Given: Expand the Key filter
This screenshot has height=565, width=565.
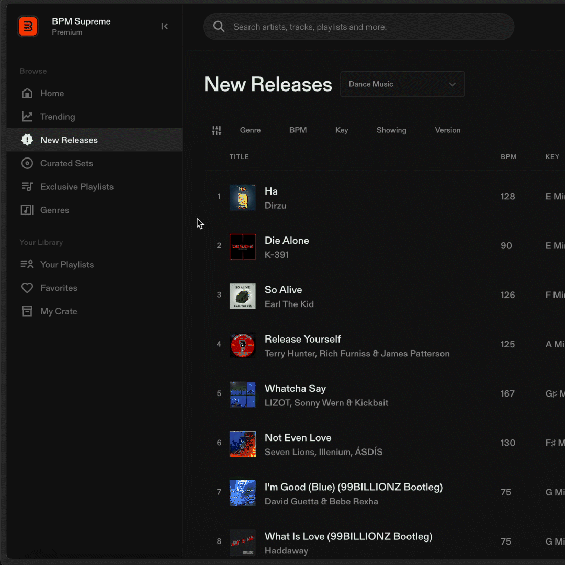Looking at the screenshot, I should click(342, 130).
